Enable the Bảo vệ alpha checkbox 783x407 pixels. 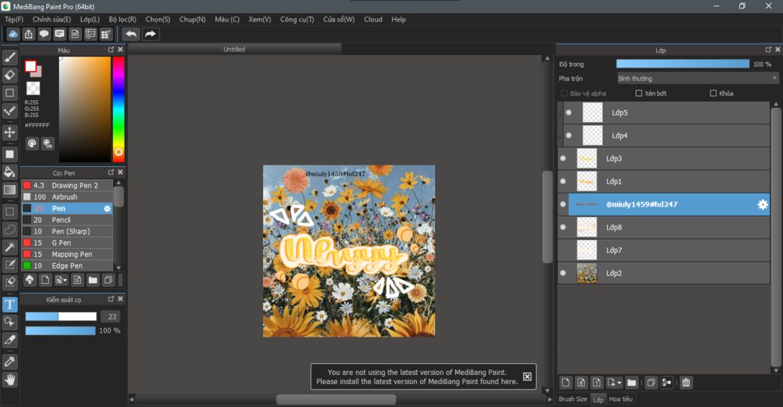click(x=564, y=93)
